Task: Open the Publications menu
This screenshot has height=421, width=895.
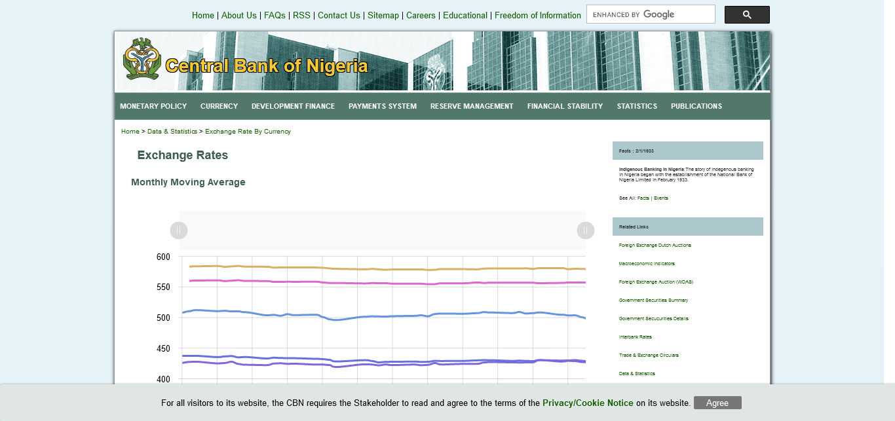Action: (x=696, y=106)
